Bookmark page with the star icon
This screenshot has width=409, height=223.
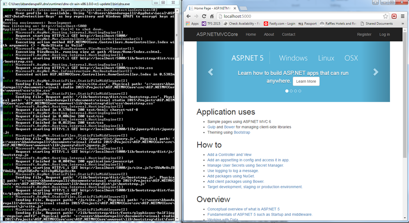(x=385, y=16)
